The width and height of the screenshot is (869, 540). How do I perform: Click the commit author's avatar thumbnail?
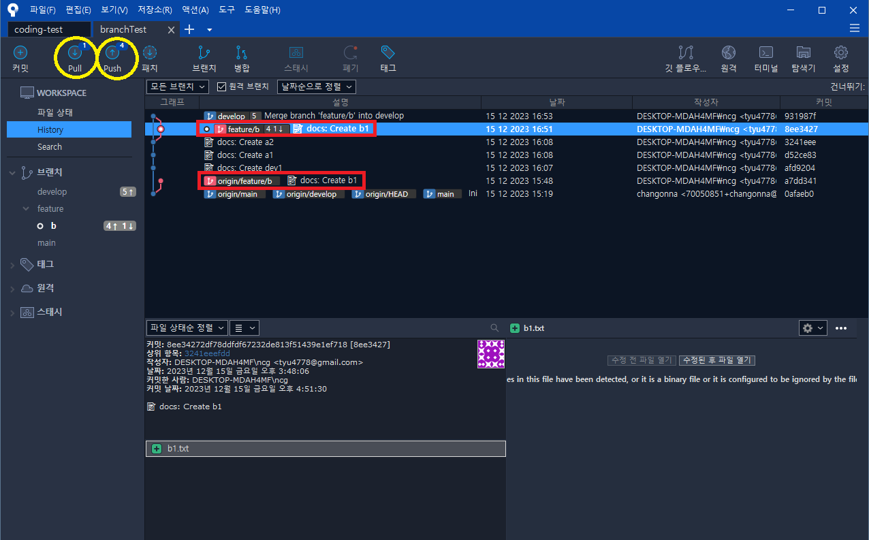(490, 353)
